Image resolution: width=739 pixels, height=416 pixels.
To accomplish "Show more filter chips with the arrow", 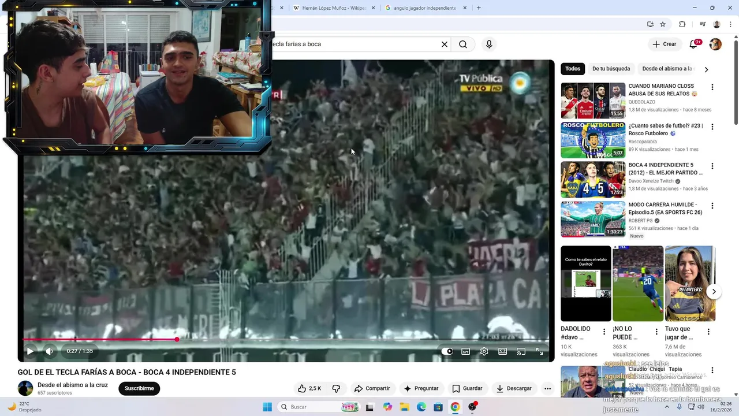I will point(706,69).
